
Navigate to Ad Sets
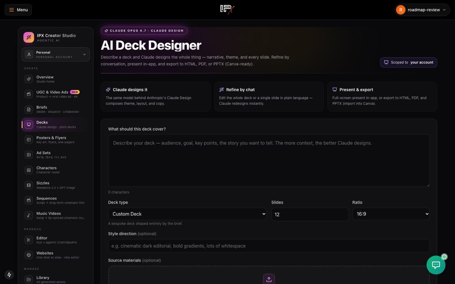[56, 155]
